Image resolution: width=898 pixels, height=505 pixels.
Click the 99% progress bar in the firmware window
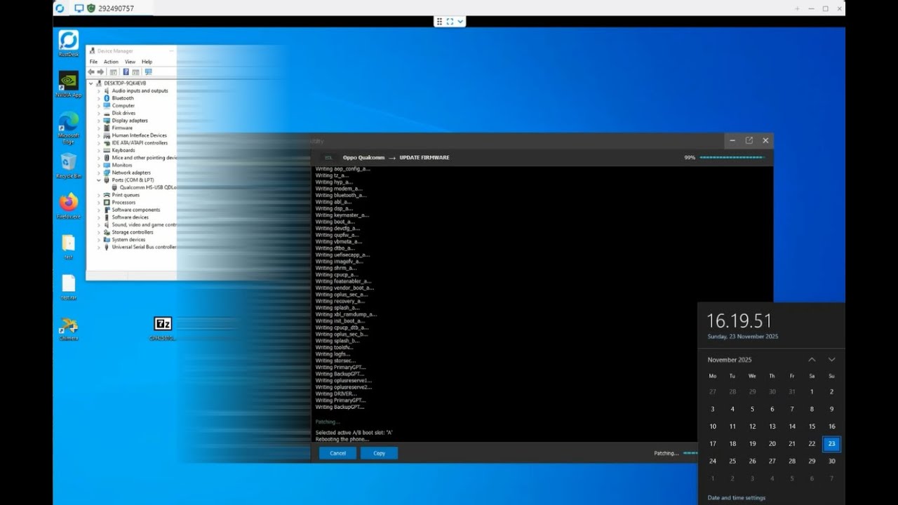click(x=732, y=157)
